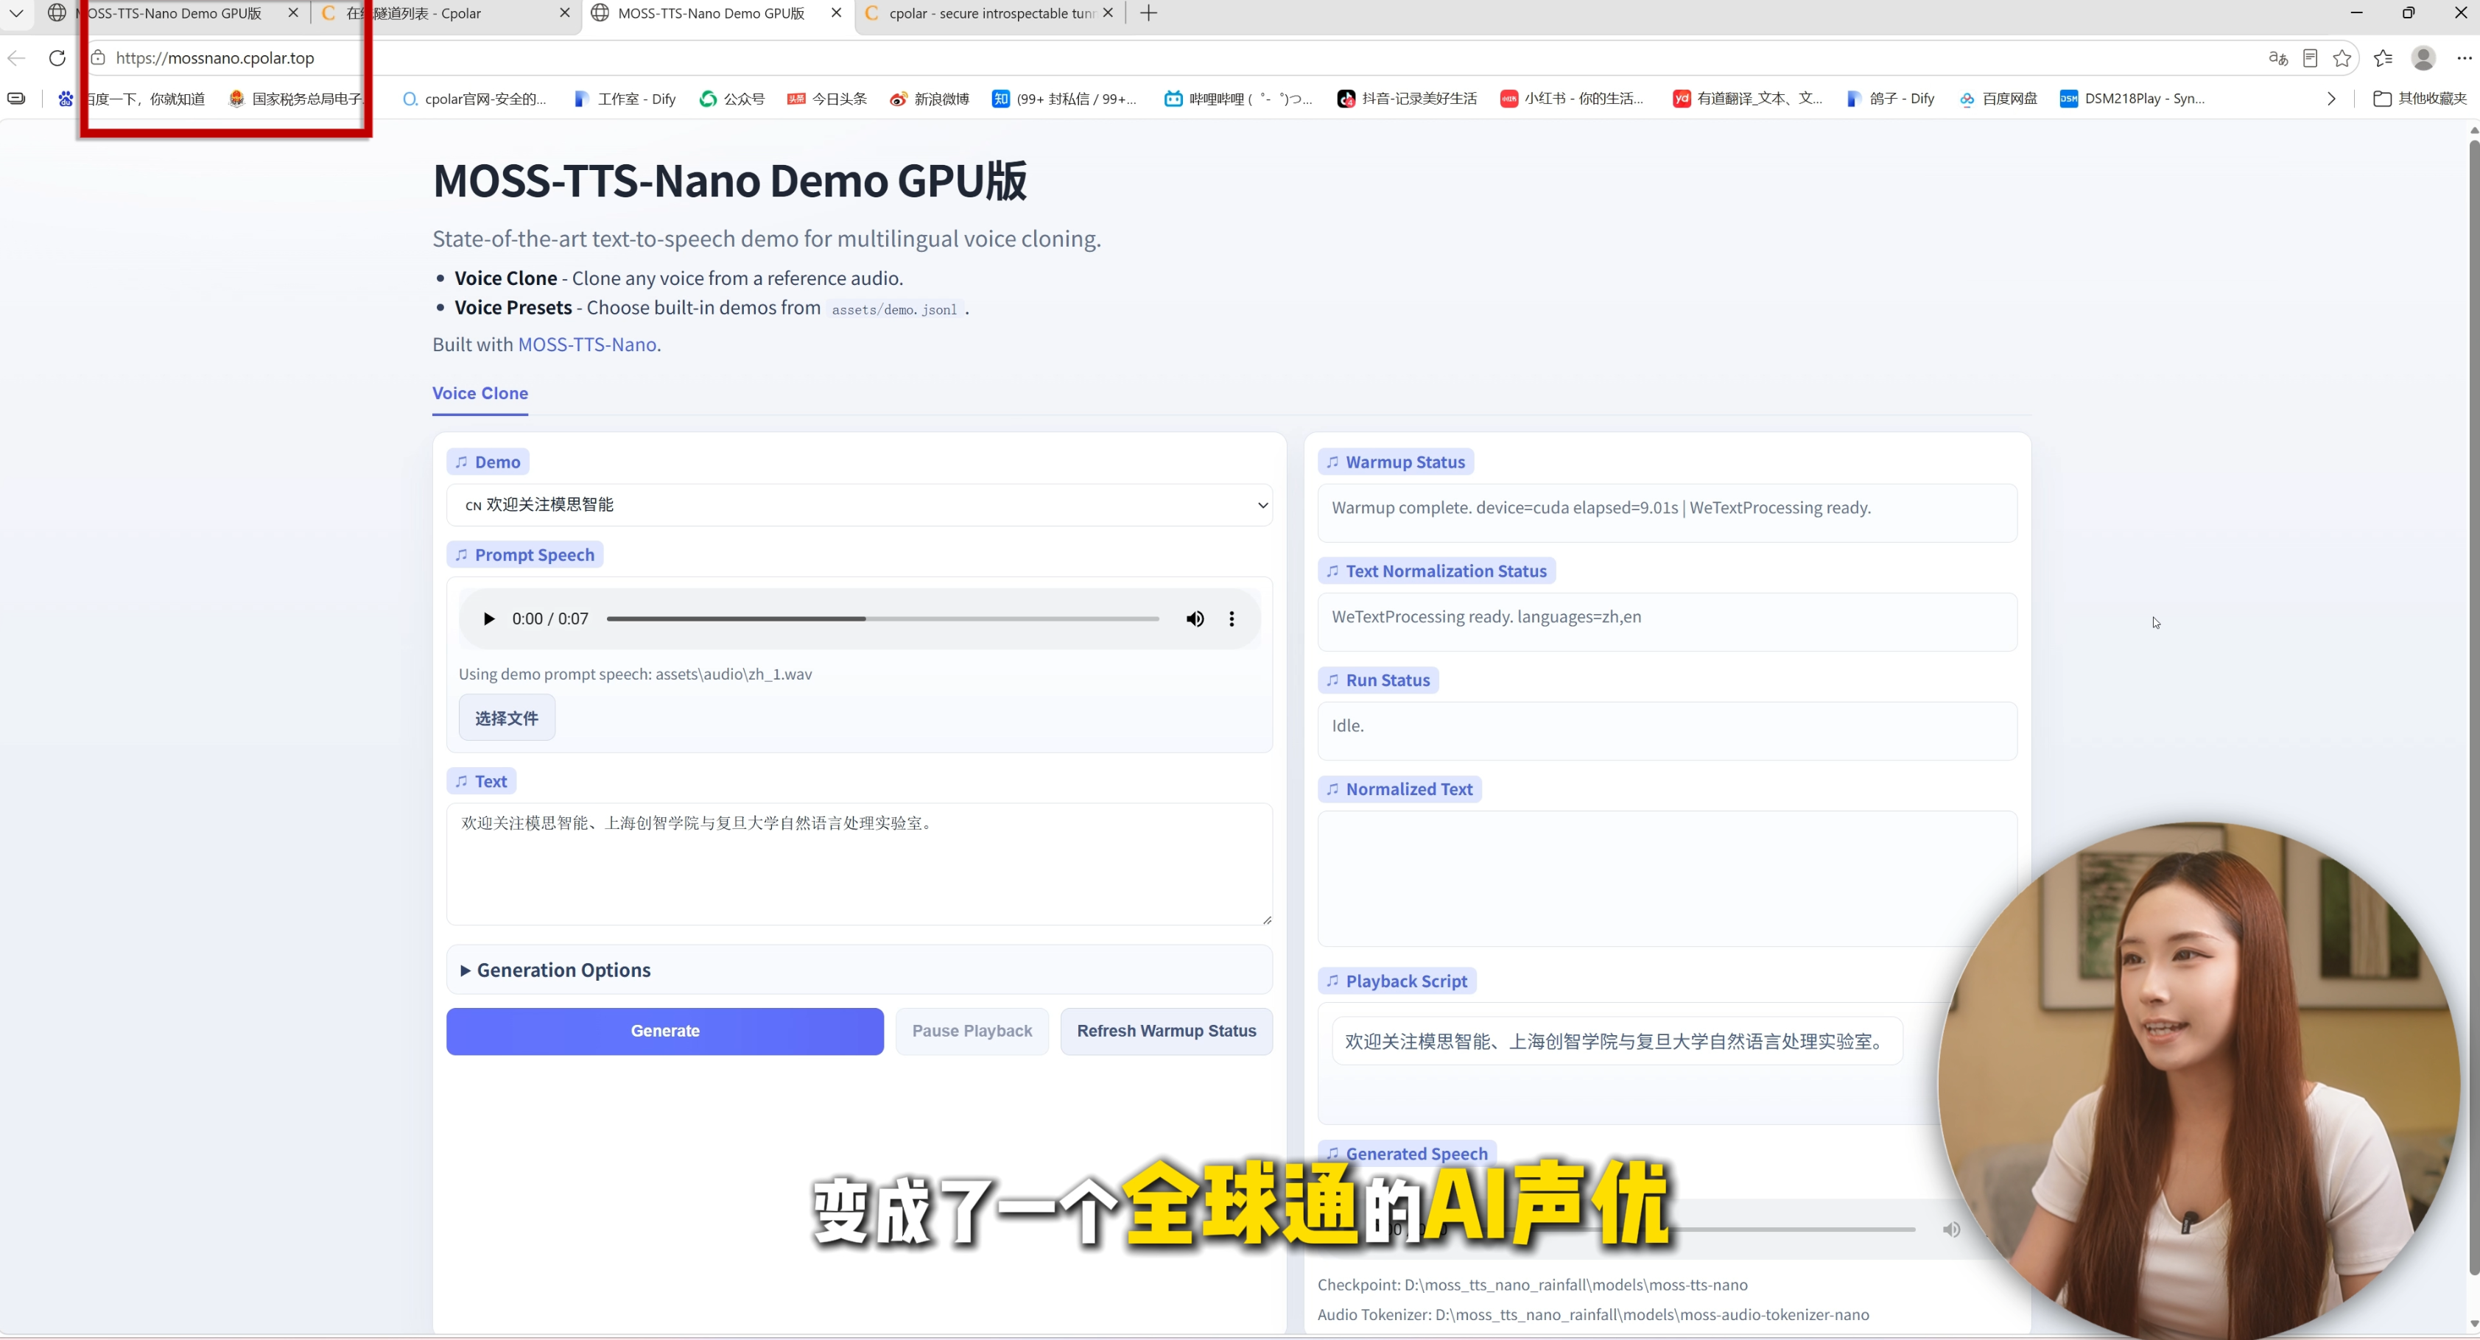The height and width of the screenshot is (1340, 2480).
Task: Mute the Generated Speech audio volume
Action: [x=1951, y=1230]
